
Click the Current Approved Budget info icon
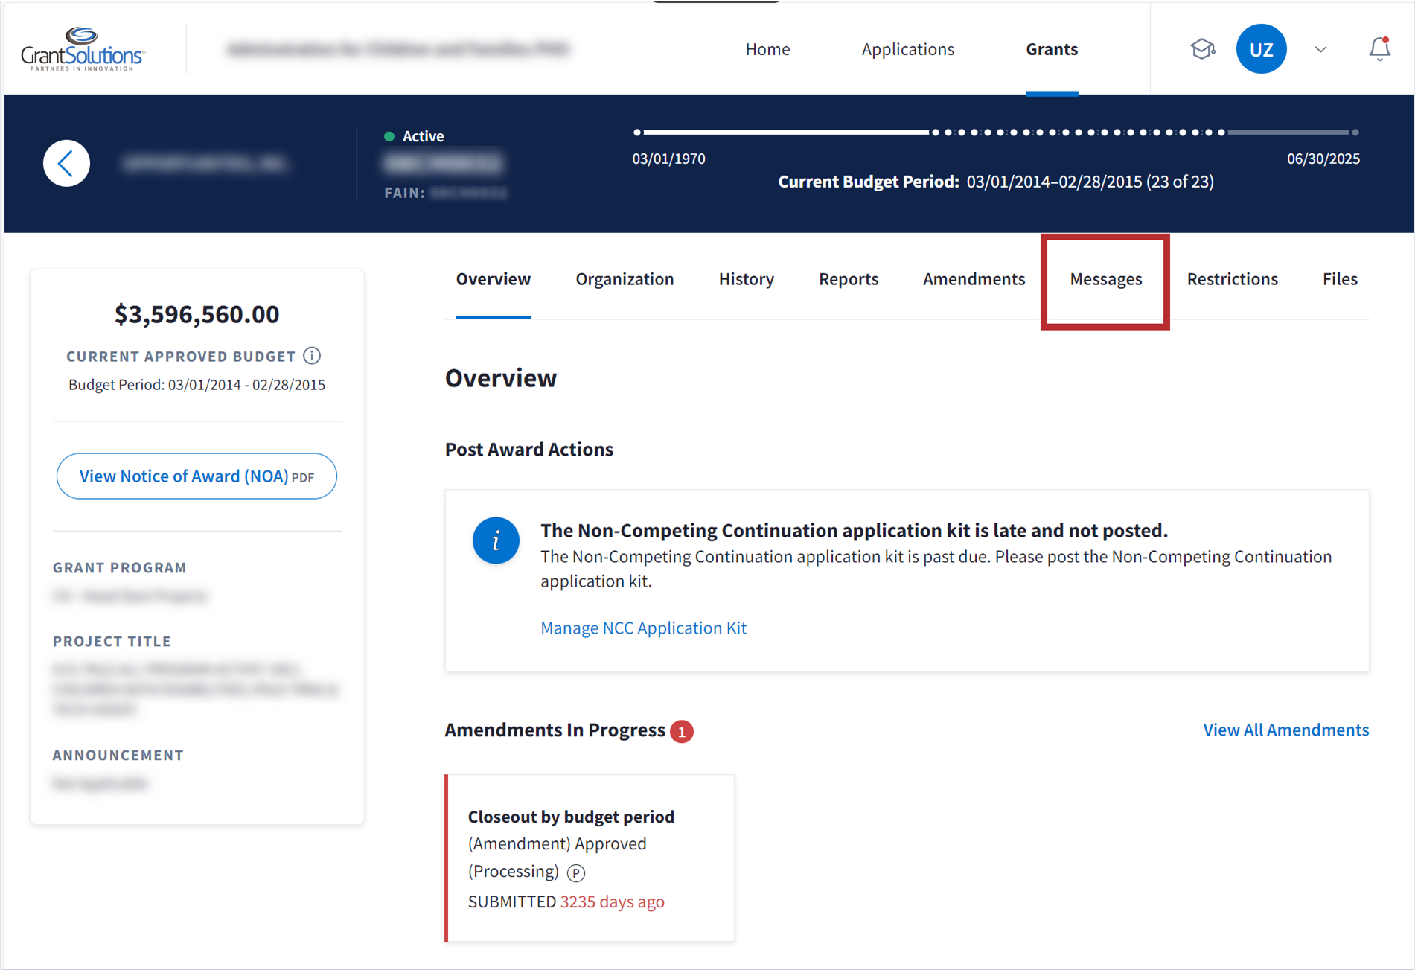point(313,356)
